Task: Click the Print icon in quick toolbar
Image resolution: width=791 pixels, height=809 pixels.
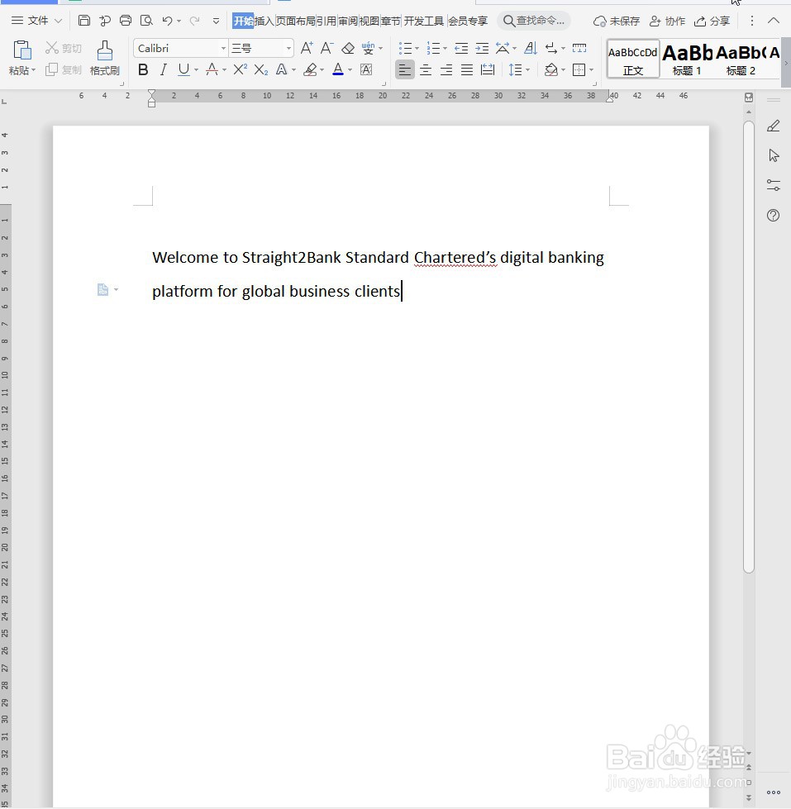Action: (126, 21)
